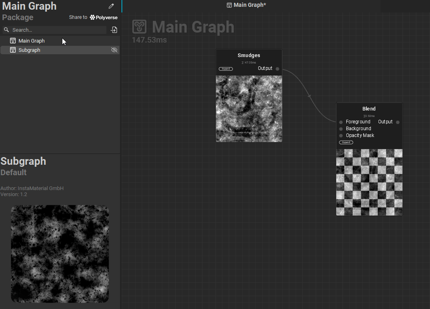Click the 147.53ms timing text
The height and width of the screenshot is (309, 430).
click(x=149, y=40)
